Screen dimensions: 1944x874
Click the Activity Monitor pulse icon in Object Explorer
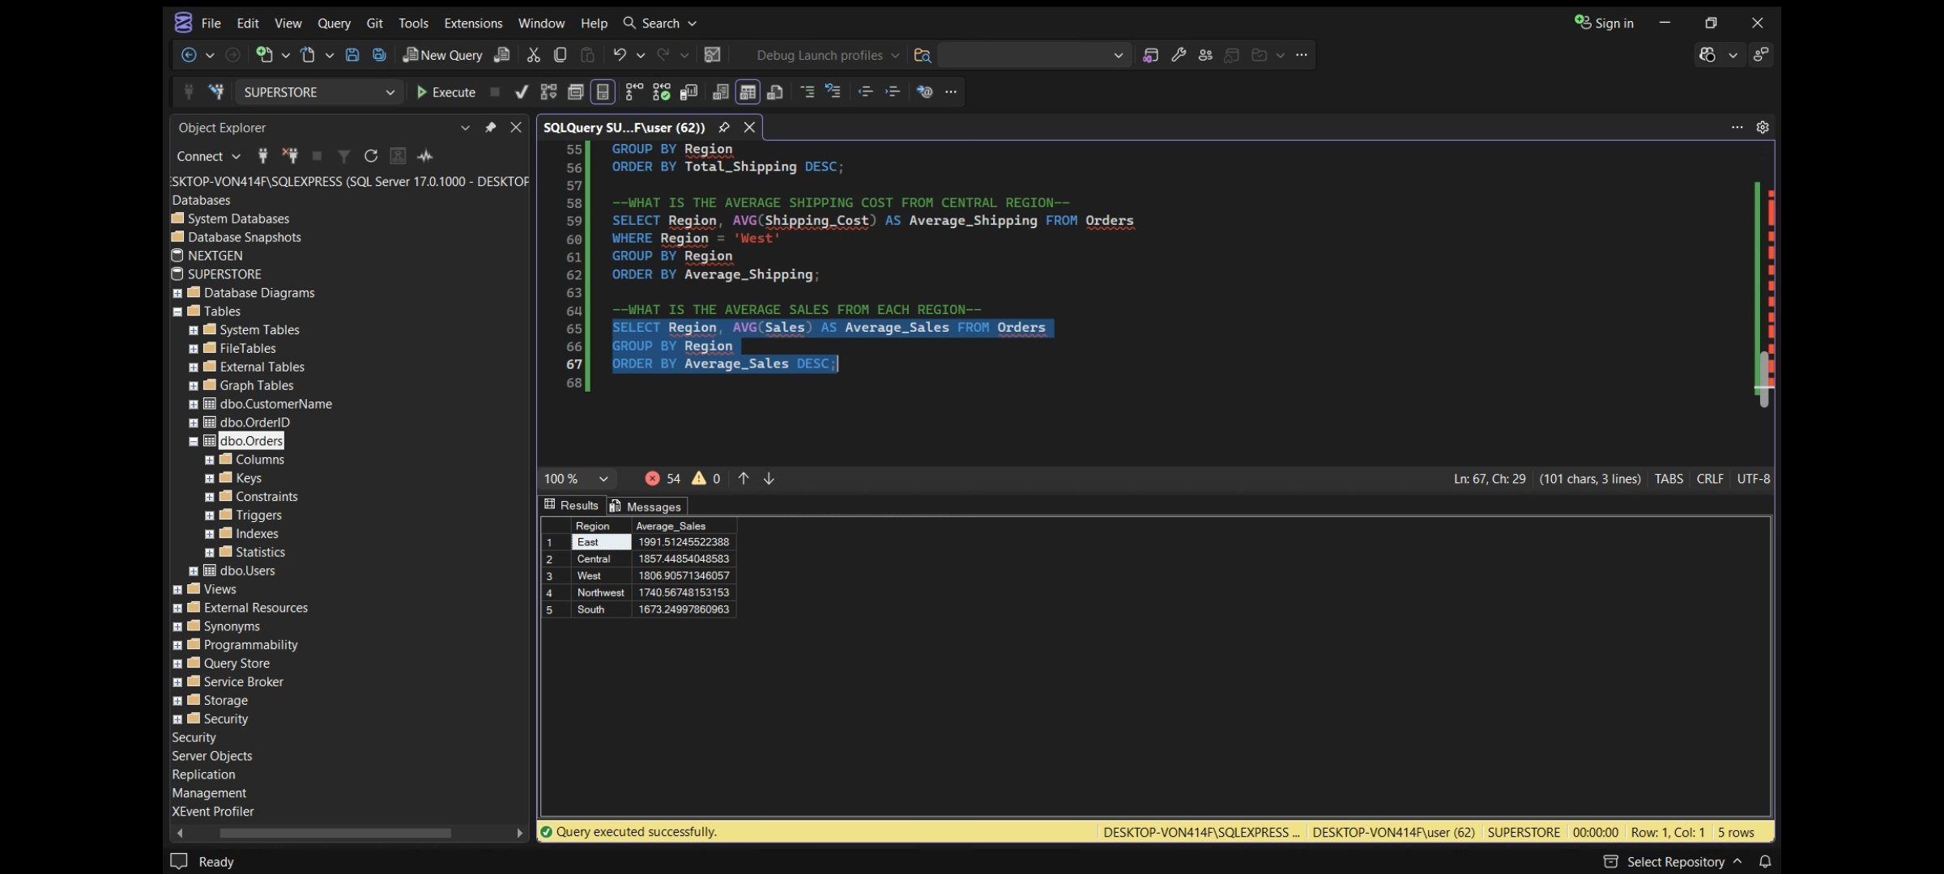pos(425,156)
